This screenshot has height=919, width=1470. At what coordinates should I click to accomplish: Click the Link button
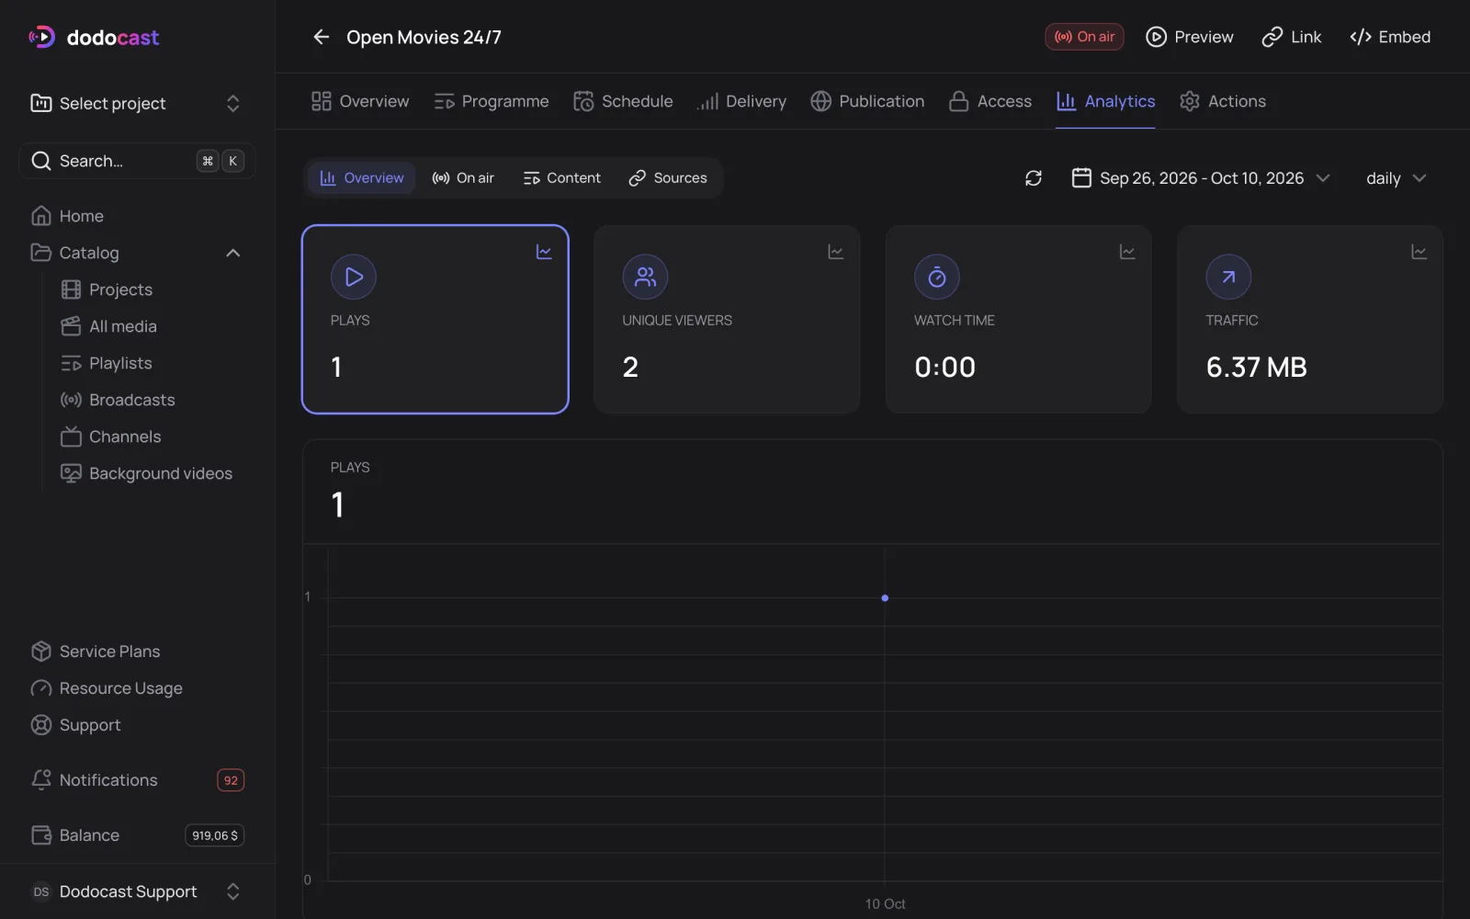(x=1292, y=37)
